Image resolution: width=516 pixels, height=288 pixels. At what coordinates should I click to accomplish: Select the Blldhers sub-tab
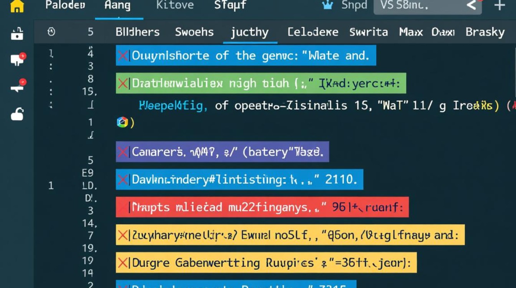coord(137,32)
